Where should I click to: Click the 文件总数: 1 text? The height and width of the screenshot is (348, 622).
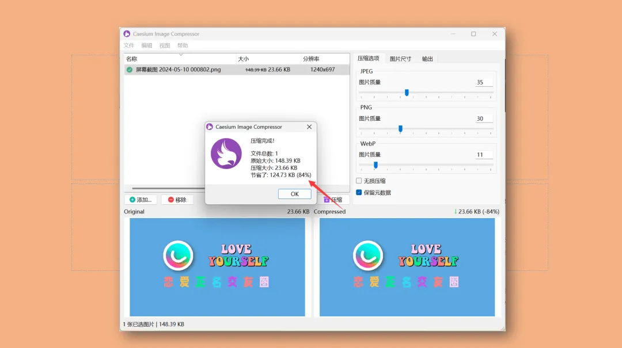point(264,154)
